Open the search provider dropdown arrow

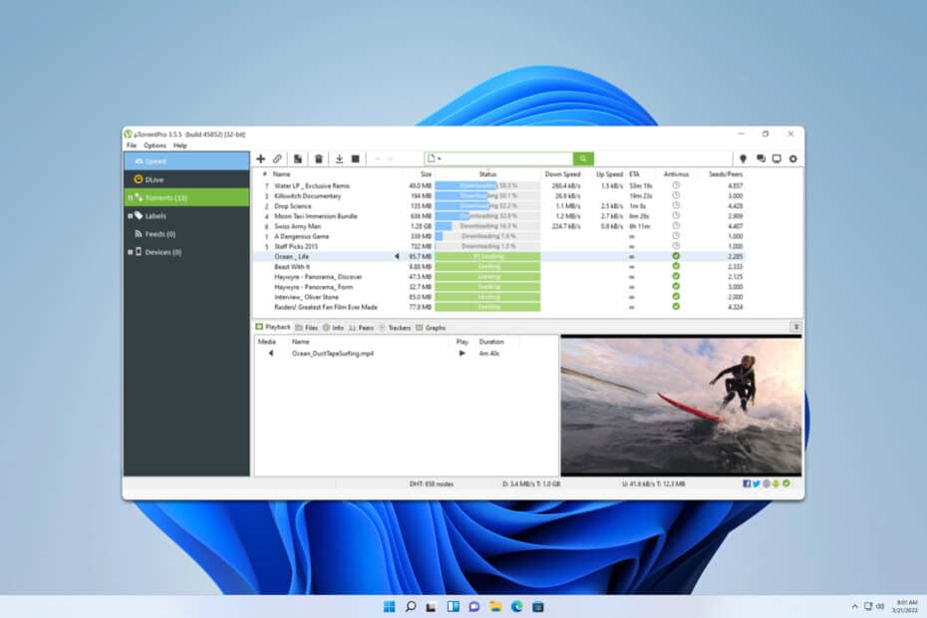(x=440, y=159)
